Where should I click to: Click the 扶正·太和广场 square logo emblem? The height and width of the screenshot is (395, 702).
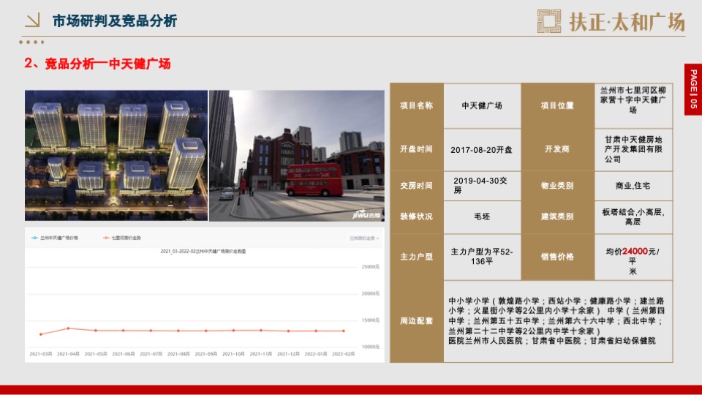tap(549, 21)
